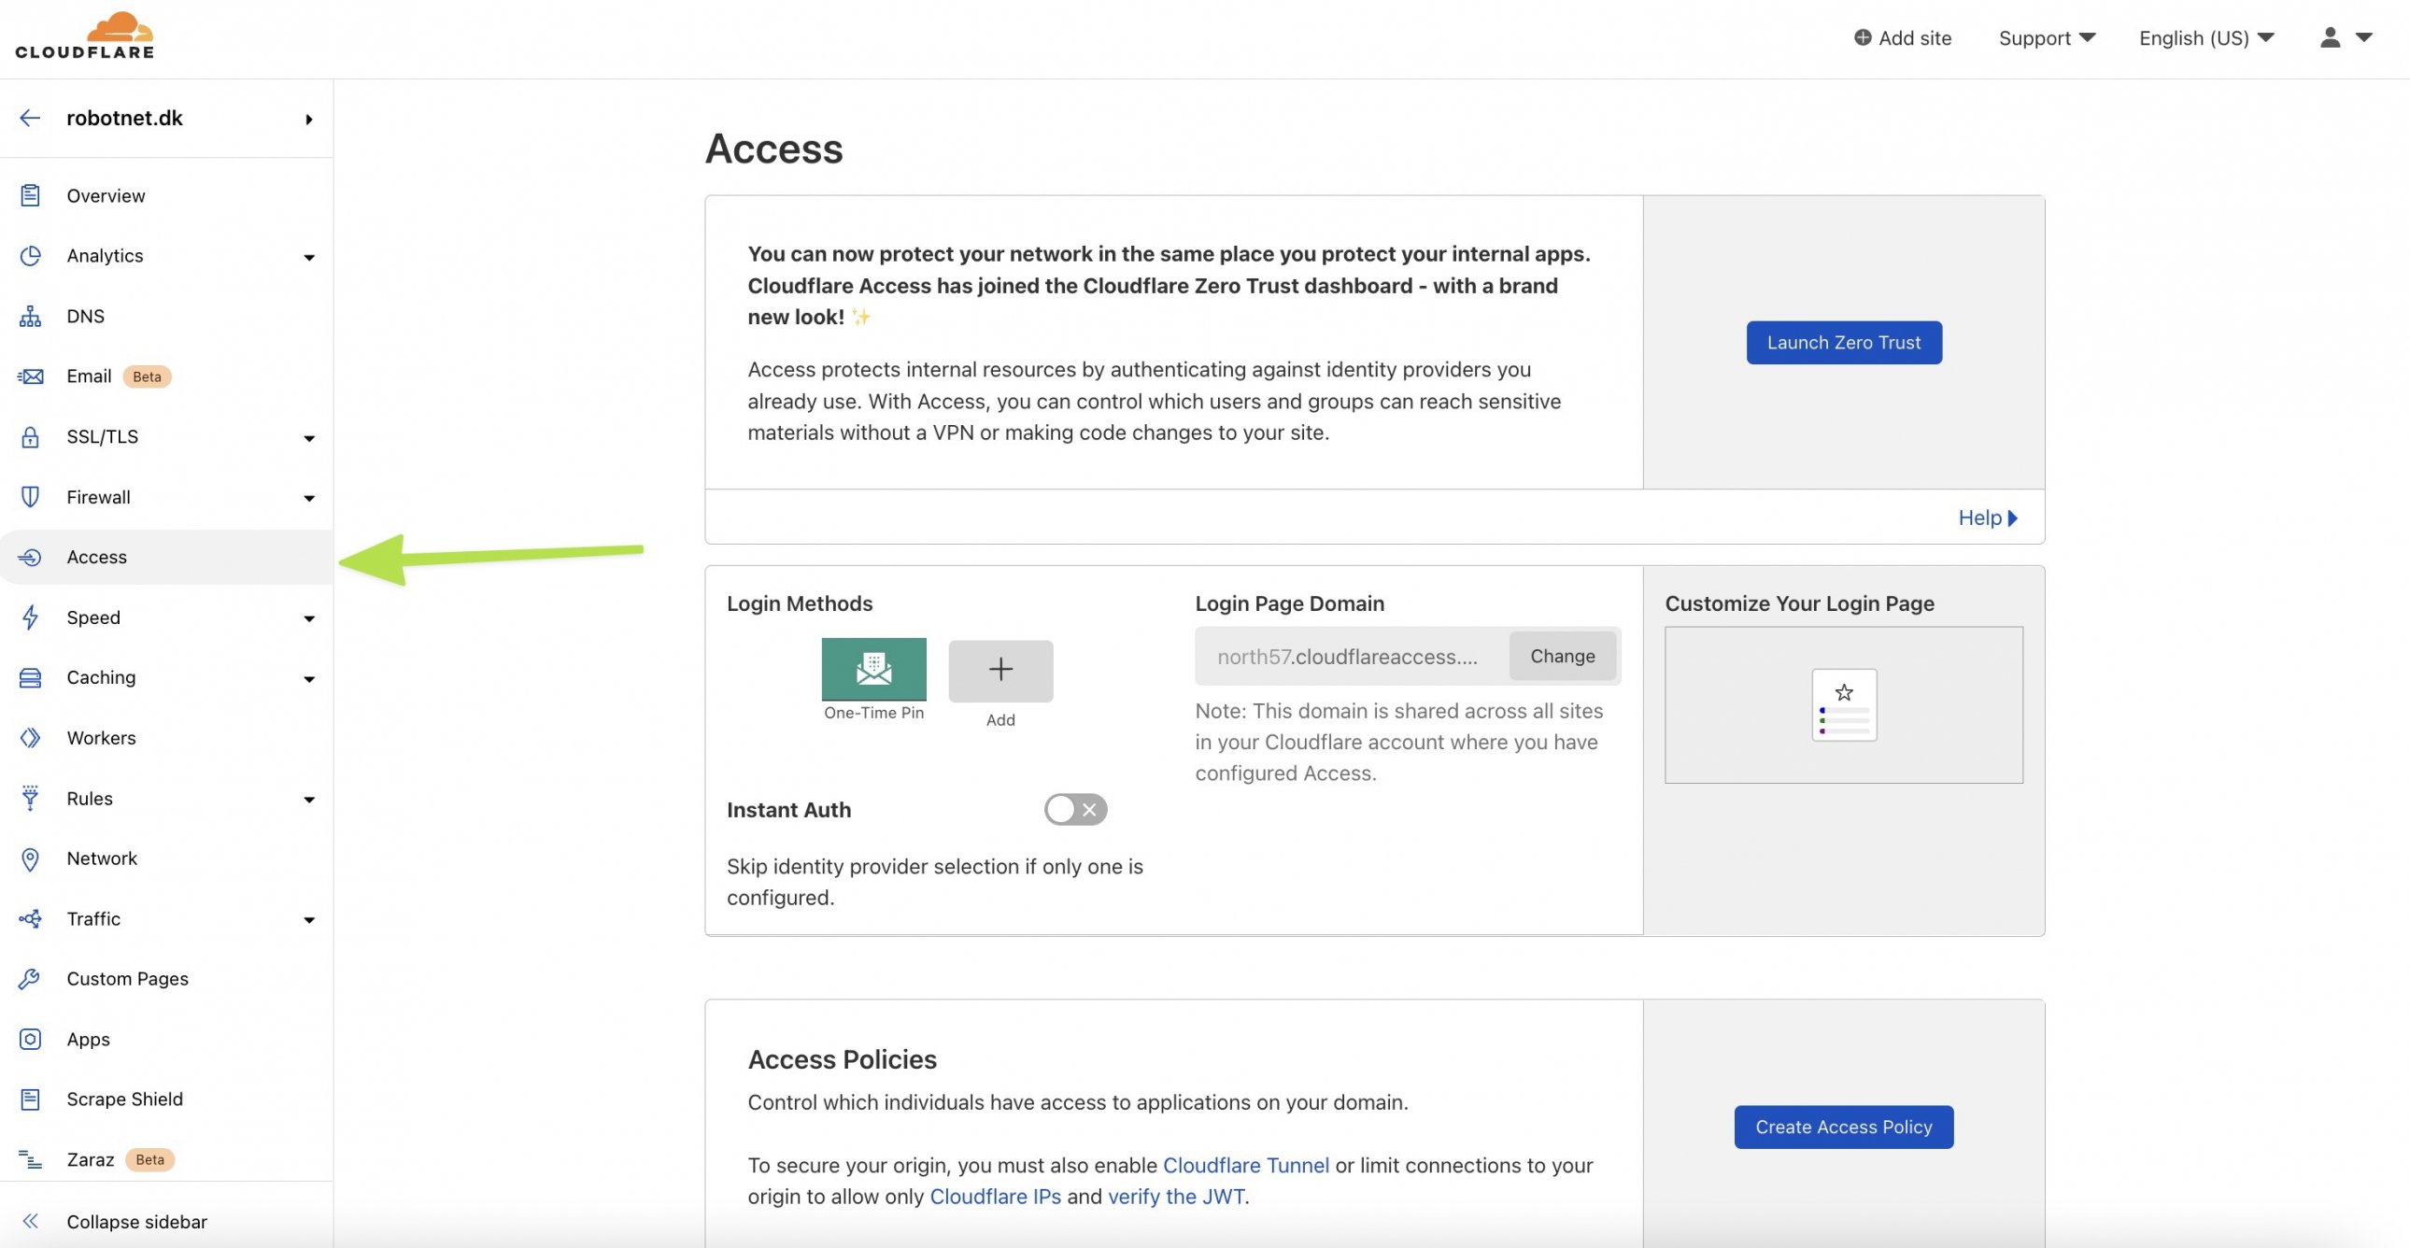
Task: Expand the SSL/TLS submenu arrow
Action: click(x=309, y=438)
